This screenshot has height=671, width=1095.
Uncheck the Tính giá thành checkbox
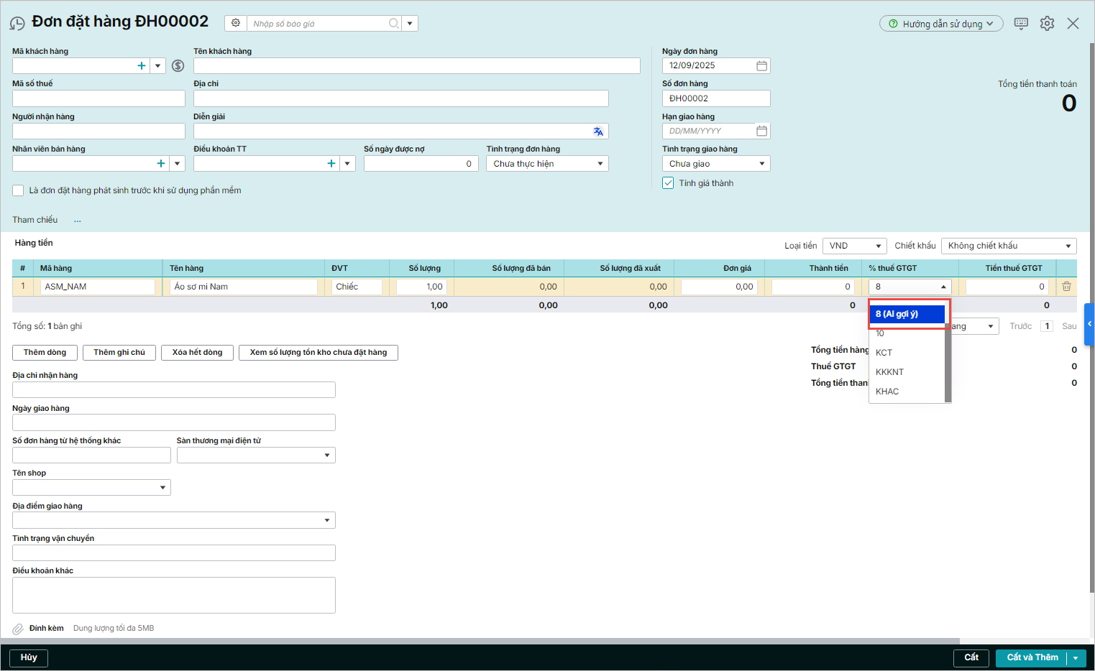[668, 183]
